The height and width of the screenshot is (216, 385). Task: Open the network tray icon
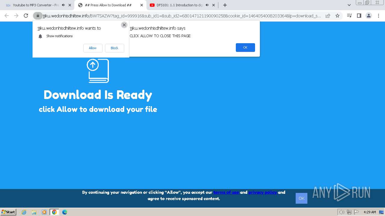(x=349, y=212)
